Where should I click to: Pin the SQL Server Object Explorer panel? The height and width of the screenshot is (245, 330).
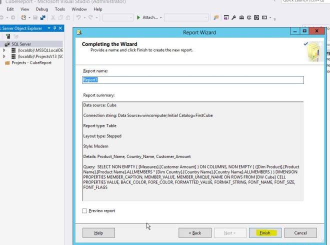pos(55,28)
